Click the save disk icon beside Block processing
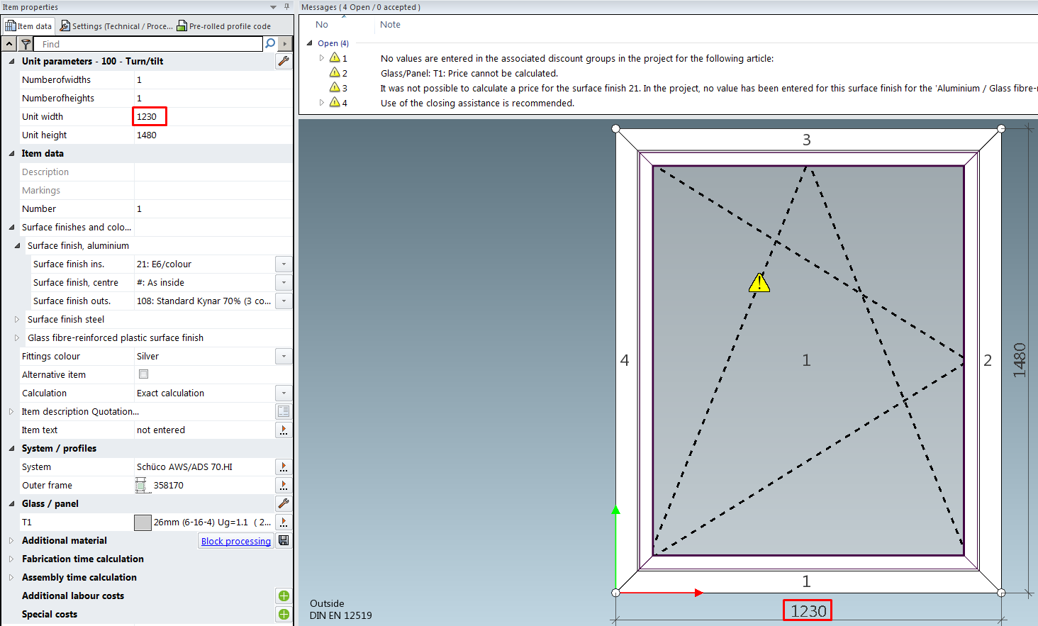The width and height of the screenshot is (1038, 626). pyautogui.click(x=284, y=541)
